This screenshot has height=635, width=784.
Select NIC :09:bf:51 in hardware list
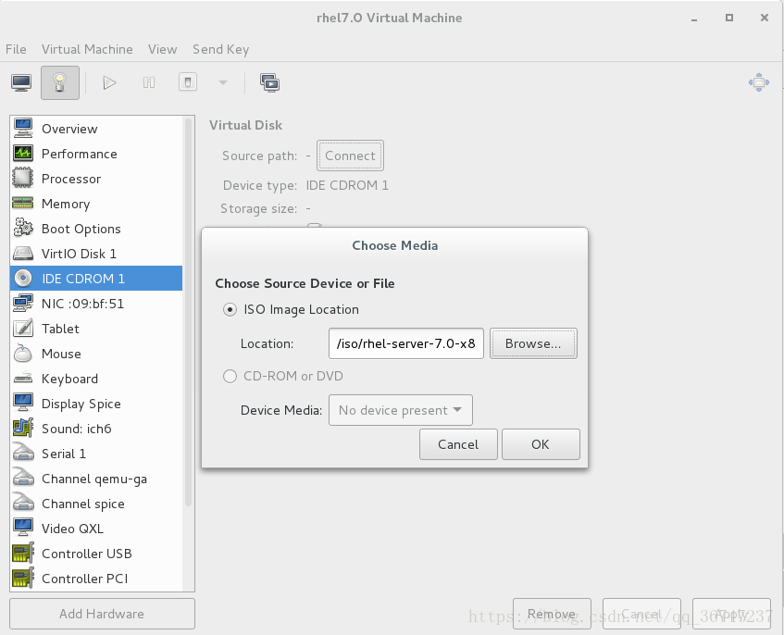96,304
